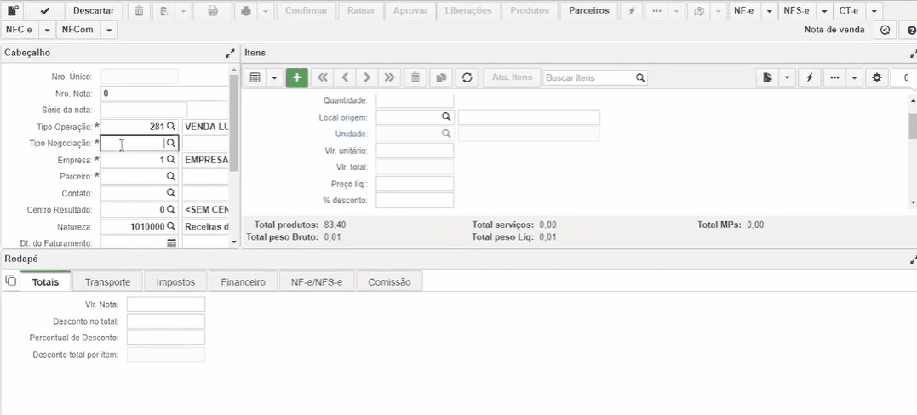Click the Parceiros button
Image resolution: width=917 pixels, height=415 pixels.
coord(589,10)
